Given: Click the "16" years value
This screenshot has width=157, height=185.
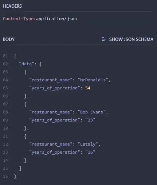Looking at the screenshot, I should (x=90, y=152).
